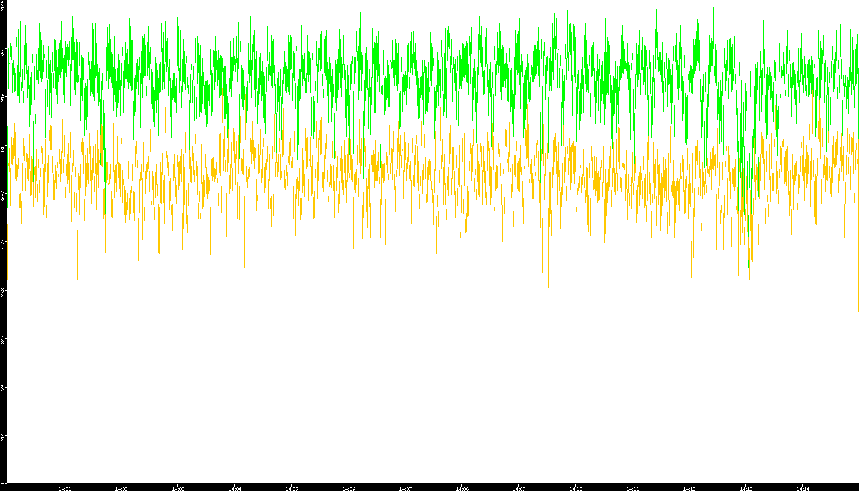Click the 14:10 time label
The width and height of the screenshot is (859, 491).
576,488
